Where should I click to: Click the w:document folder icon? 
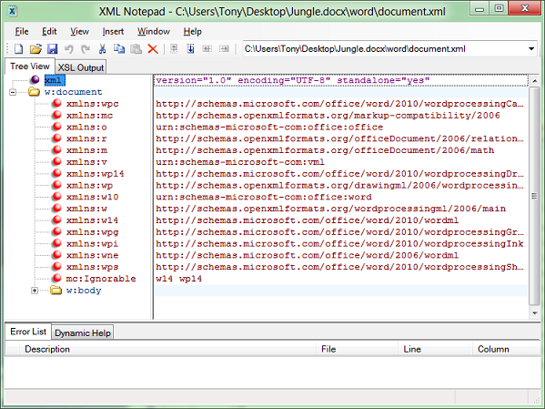34,92
